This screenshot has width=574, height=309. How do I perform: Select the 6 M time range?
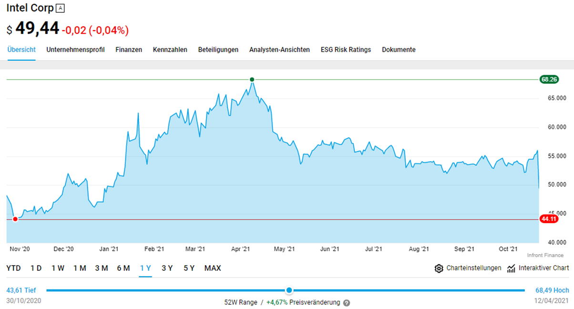coord(123,268)
